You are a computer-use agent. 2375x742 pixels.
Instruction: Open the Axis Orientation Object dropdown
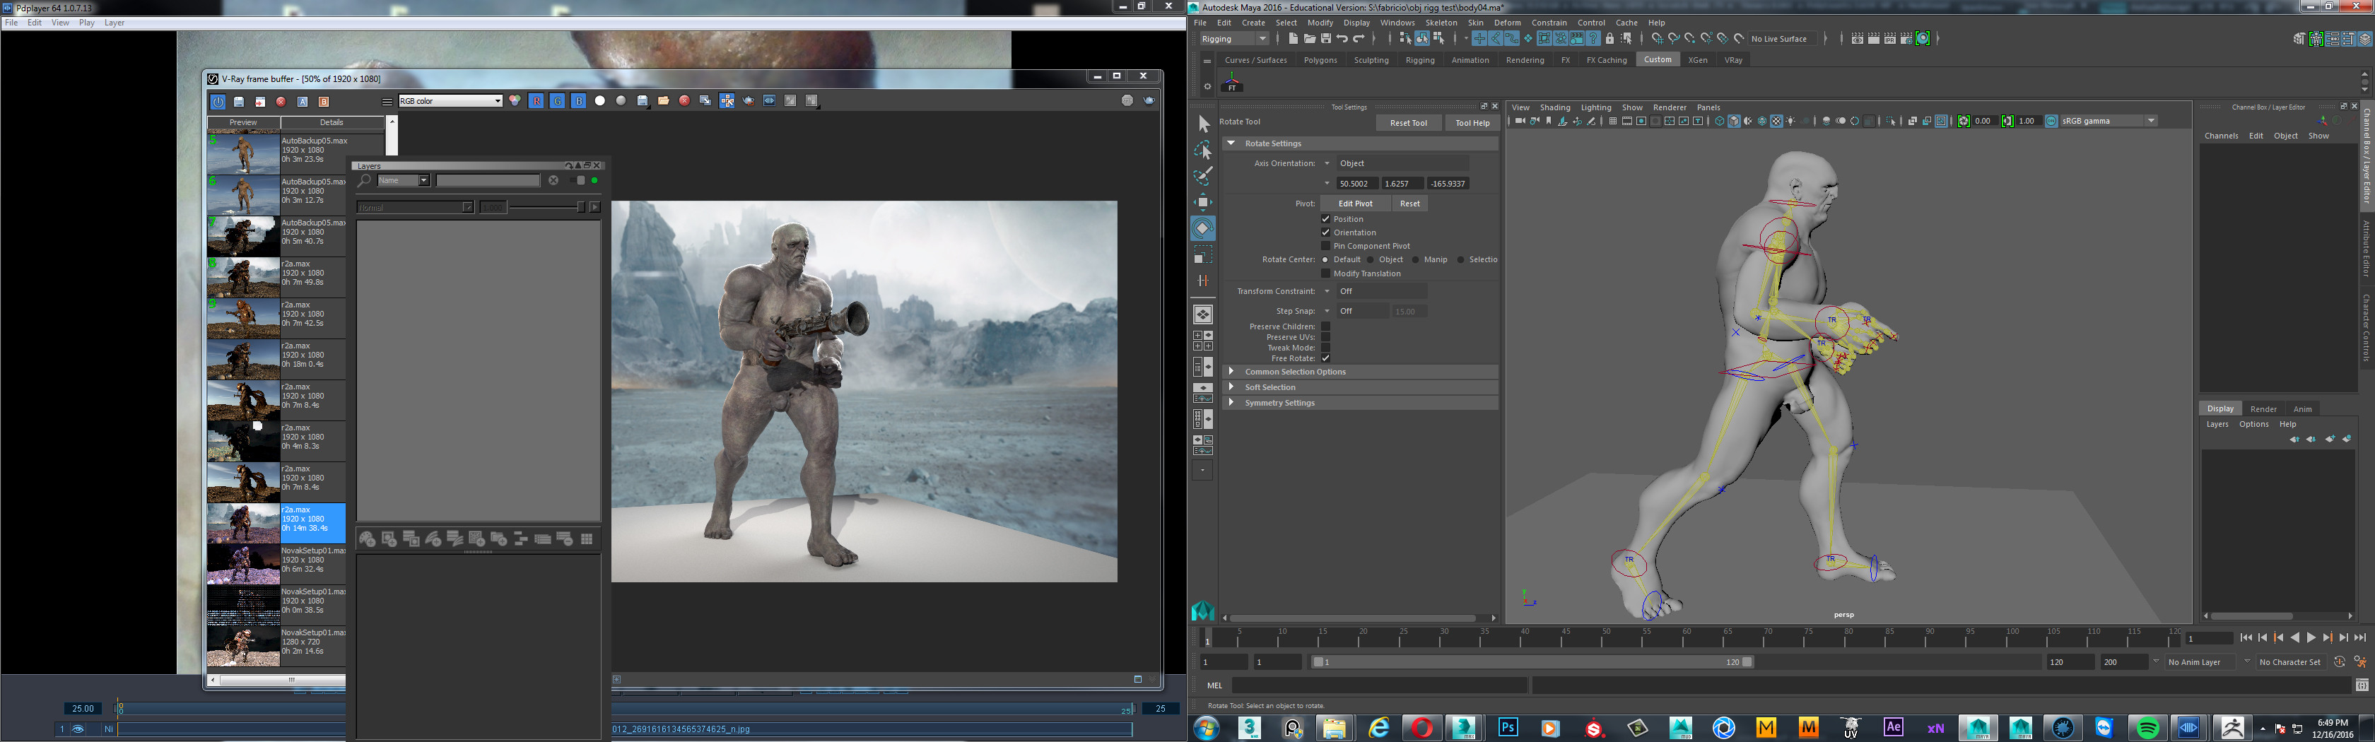click(1402, 163)
